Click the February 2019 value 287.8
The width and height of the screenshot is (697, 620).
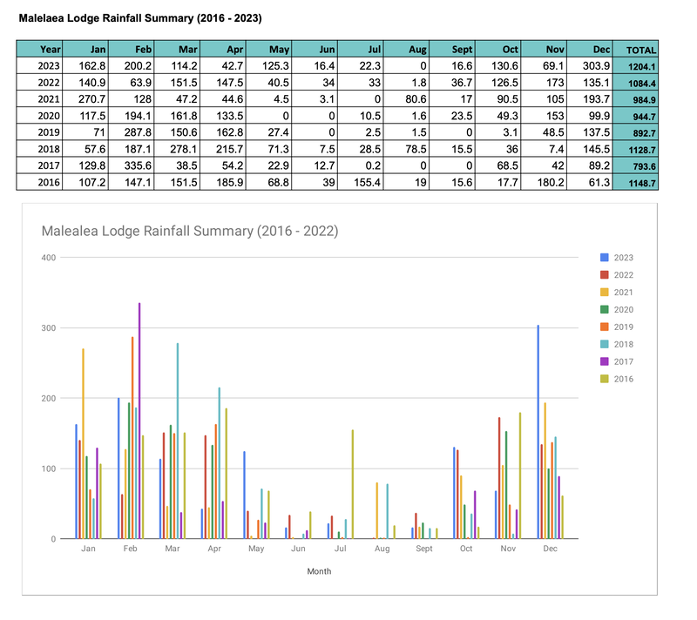coord(132,132)
